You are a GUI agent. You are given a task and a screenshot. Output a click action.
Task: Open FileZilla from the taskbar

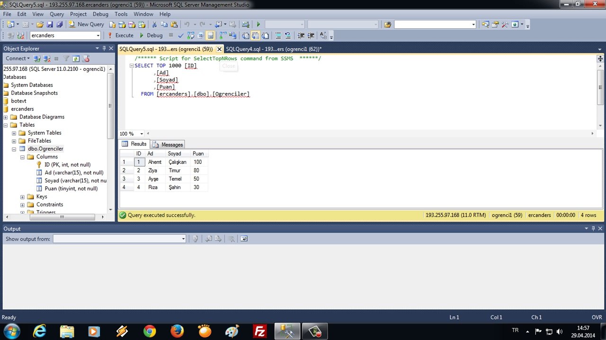click(259, 331)
